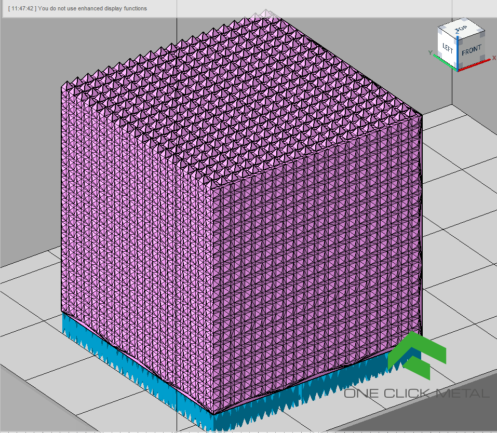Click the FRONT face of the view cube
This screenshot has height=433, width=497.
point(472,50)
